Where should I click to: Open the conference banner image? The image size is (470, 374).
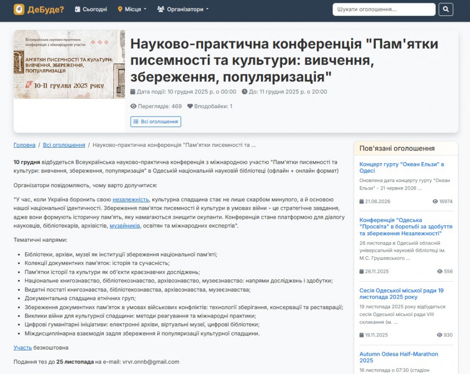(69, 64)
